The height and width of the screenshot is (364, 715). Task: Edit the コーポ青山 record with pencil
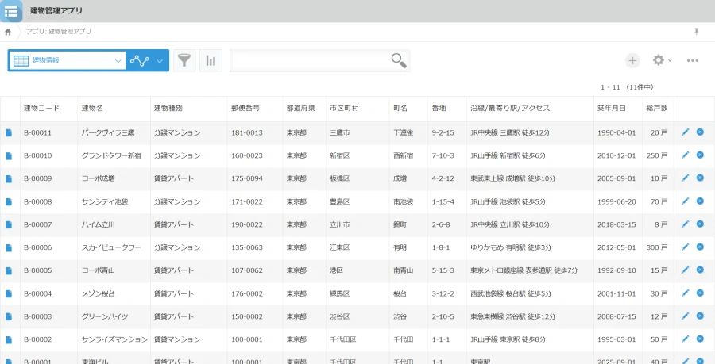point(685,270)
